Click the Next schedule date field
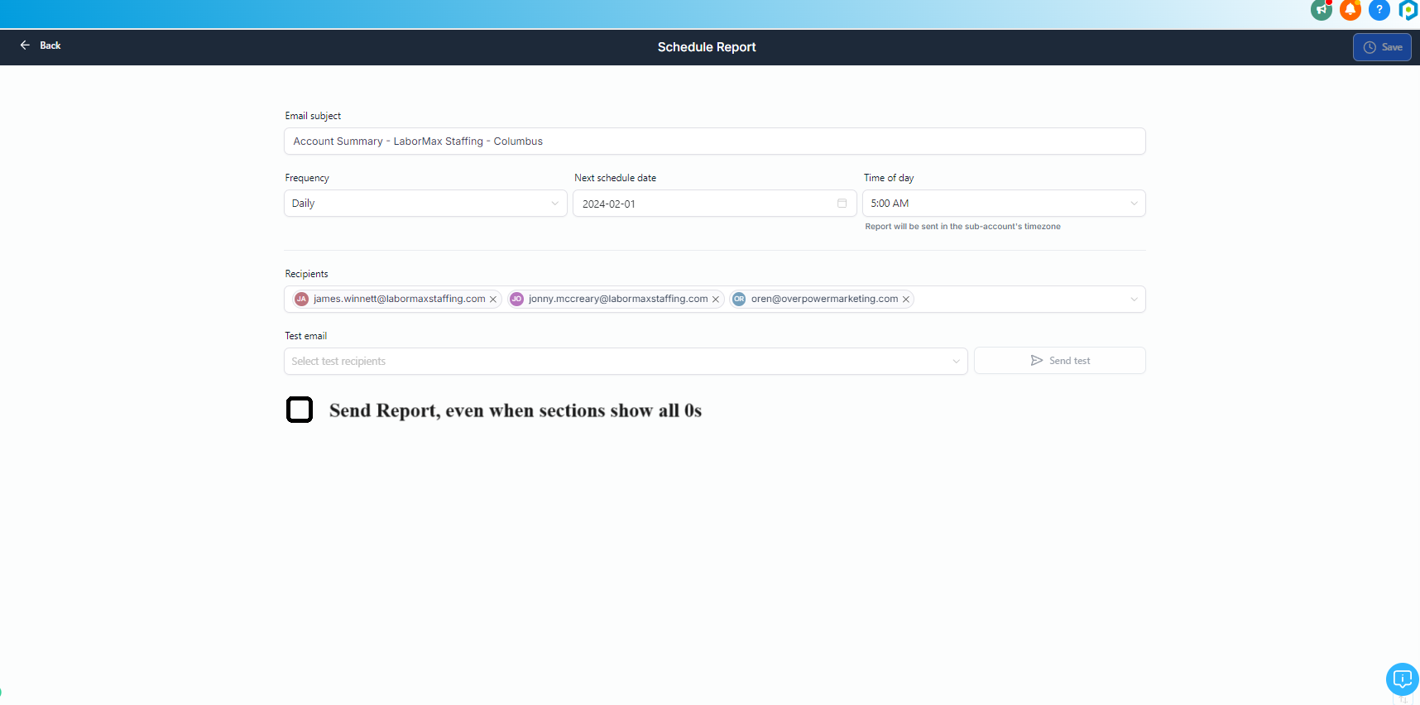The height and width of the screenshot is (705, 1420). tap(703, 204)
